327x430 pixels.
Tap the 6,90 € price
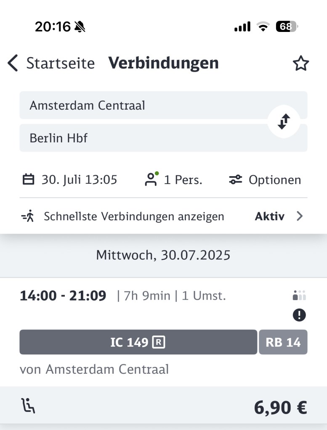[x=280, y=407]
